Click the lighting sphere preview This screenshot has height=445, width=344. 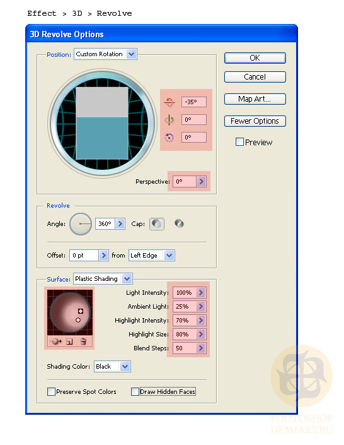point(70,312)
